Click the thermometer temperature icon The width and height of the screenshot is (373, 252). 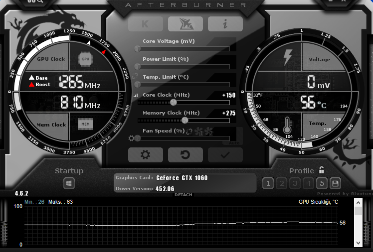pos(287,125)
